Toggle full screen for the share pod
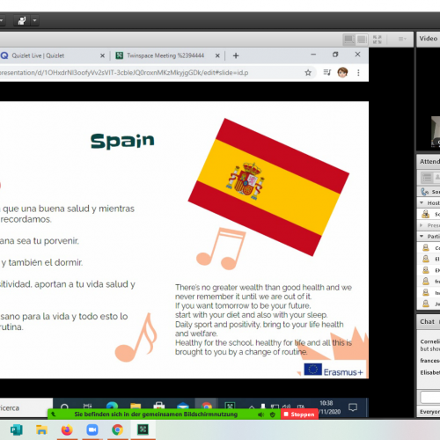 (x=378, y=40)
